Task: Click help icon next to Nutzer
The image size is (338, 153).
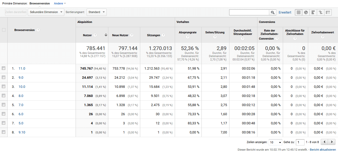Action: 95,35
